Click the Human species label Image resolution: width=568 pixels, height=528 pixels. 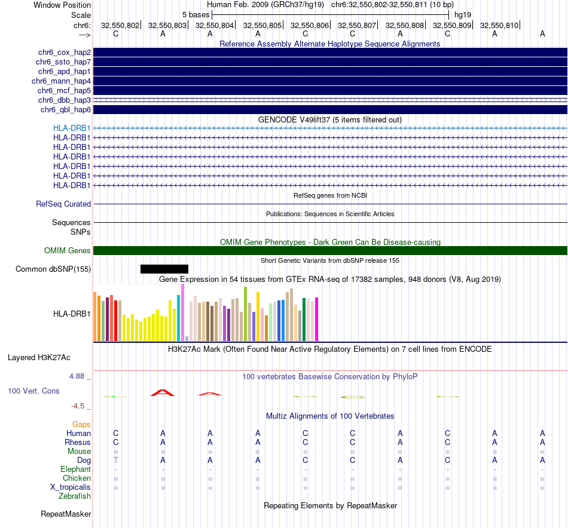click(x=78, y=433)
